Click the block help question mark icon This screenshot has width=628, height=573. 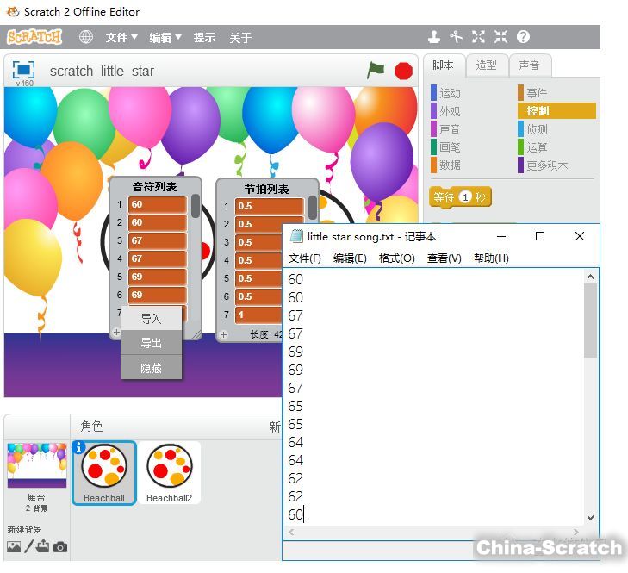pyautogui.click(x=523, y=37)
